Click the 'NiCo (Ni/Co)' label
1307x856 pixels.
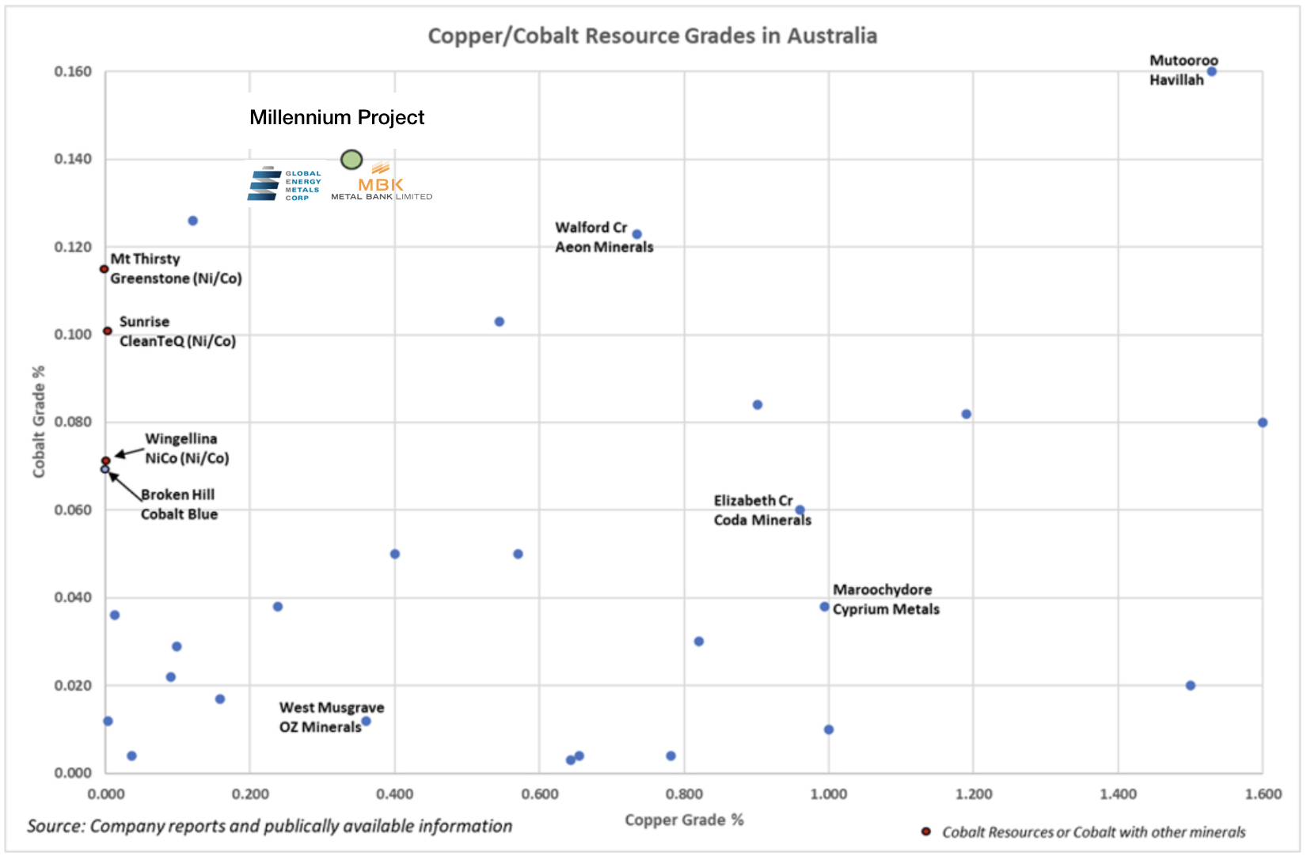(x=187, y=459)
